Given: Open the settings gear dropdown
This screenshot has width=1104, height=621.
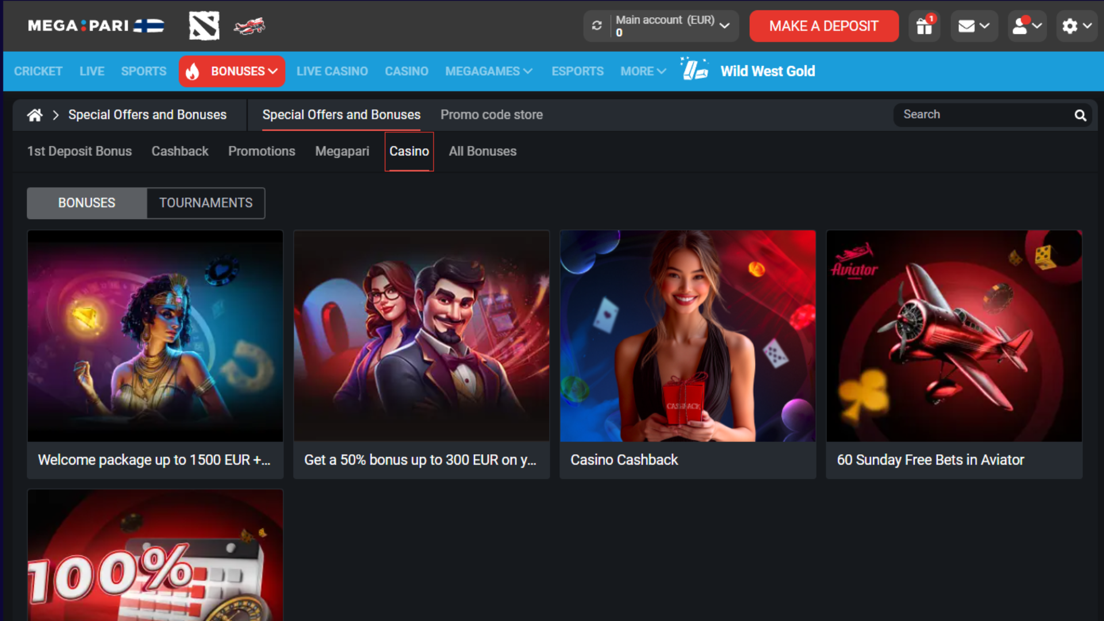Looking at the screenshot, I should click(x=1076, y=26).
